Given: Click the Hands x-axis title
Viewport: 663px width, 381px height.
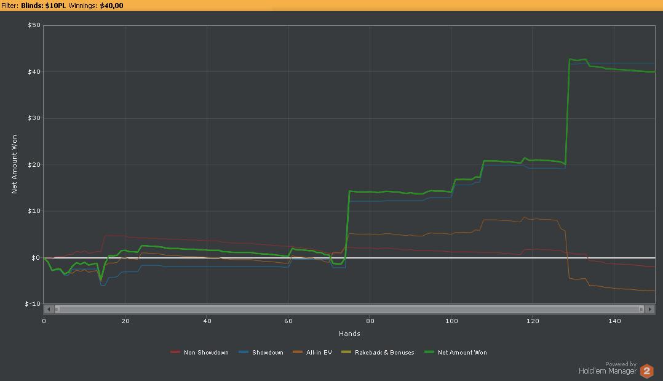Looking at the screenshot, I should tap(349, 334).
